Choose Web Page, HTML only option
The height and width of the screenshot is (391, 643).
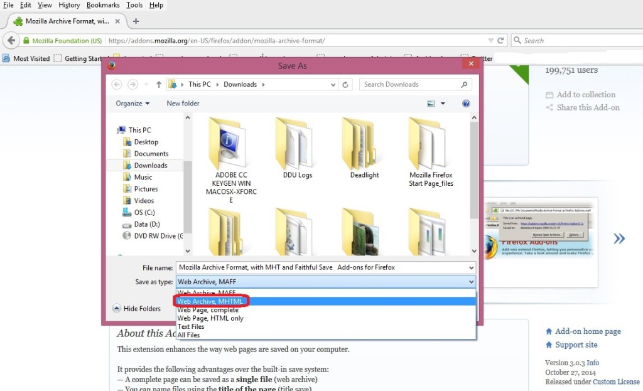click(326, 318)
